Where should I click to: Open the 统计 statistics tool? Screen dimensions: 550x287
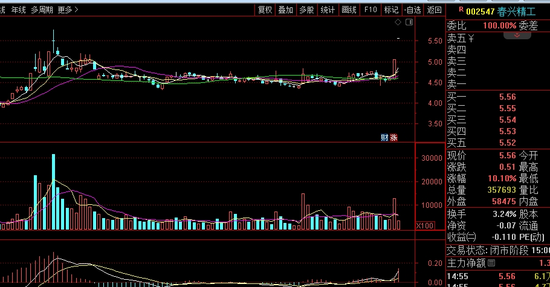[x=328, y=10]
